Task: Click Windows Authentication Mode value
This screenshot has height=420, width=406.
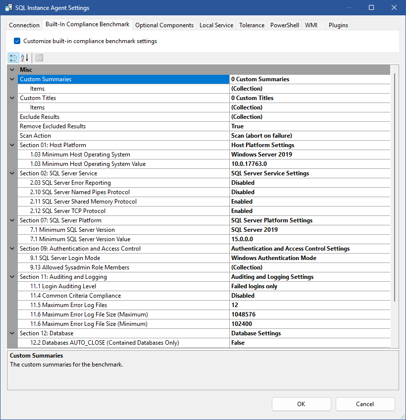Action: (310, 258)
